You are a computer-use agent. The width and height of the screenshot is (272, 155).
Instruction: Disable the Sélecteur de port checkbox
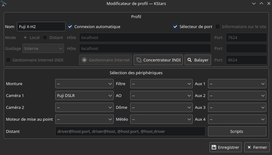pyautogui.click(x=175, y=27)
